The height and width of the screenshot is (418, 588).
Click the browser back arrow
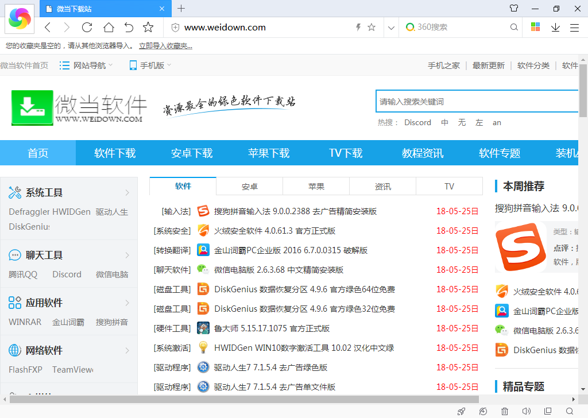[x=48, y=28]
